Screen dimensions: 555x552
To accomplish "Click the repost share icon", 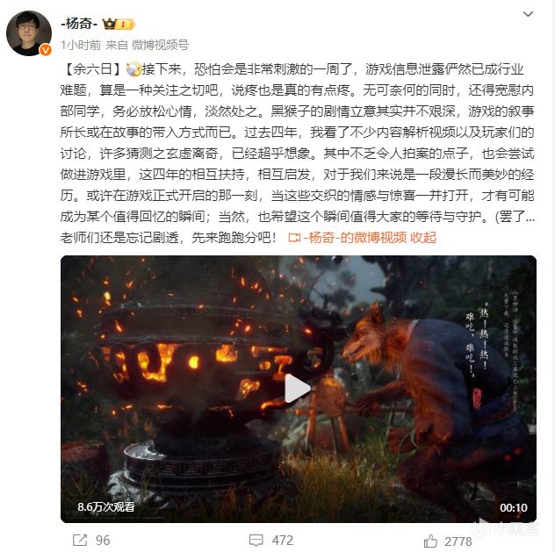I will [x=80, y=540].
